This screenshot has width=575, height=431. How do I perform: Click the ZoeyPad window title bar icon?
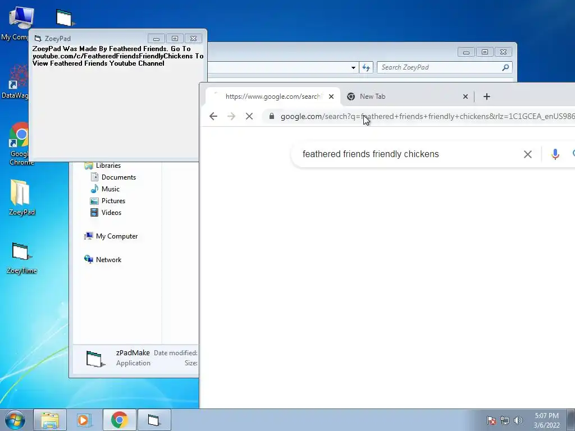(x=38, y=39)
